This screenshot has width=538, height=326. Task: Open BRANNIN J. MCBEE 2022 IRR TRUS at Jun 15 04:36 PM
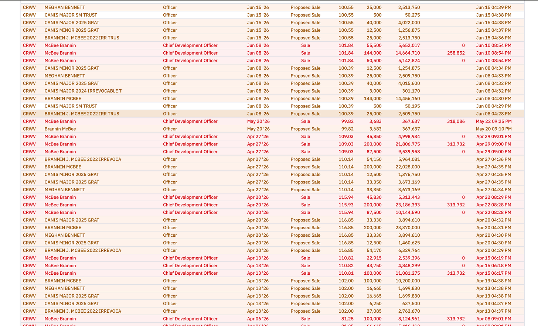tap(82, 38)
